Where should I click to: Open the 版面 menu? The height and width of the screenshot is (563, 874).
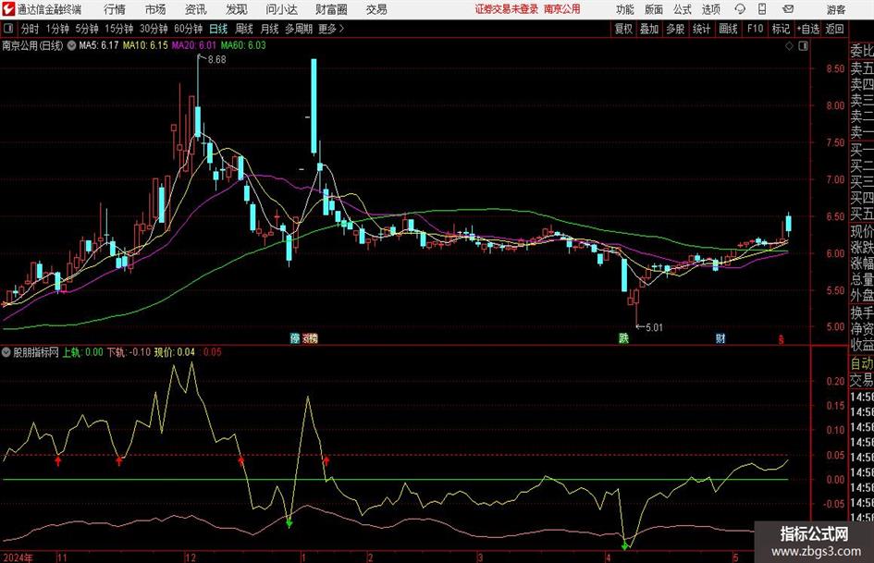tap(654, 9)
